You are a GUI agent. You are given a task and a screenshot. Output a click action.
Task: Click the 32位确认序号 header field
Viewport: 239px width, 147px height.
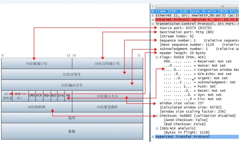pos(72,85)
